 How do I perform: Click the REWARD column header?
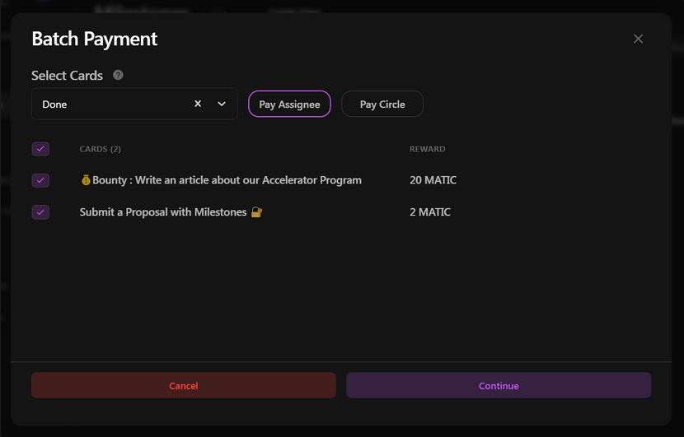[x=427, y=149]
